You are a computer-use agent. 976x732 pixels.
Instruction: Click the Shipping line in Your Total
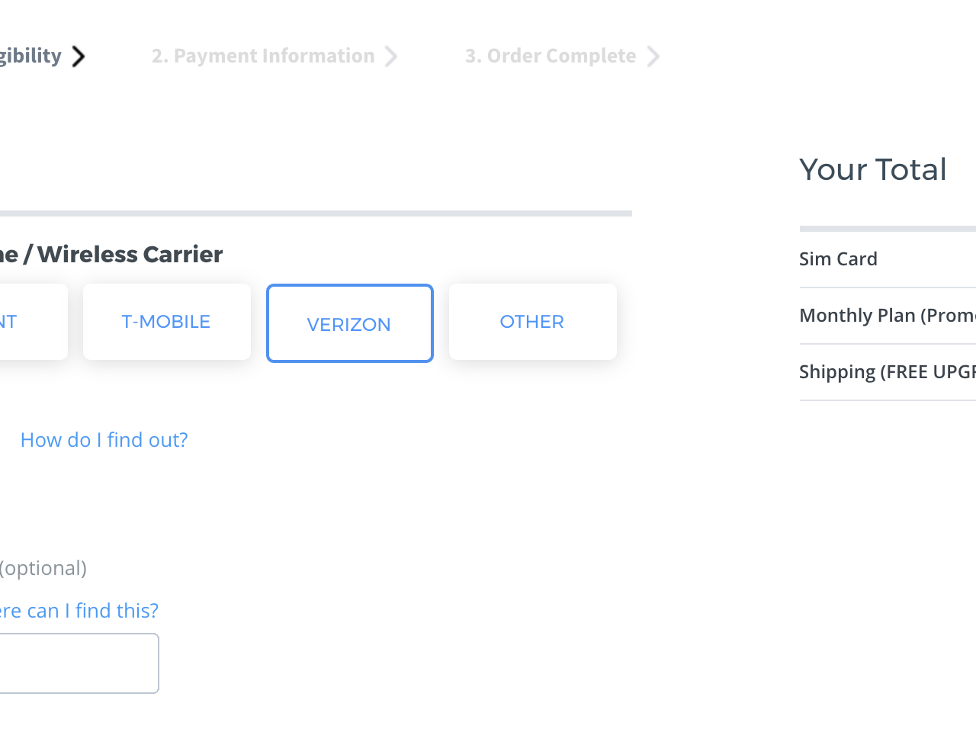tap(884, 372)
